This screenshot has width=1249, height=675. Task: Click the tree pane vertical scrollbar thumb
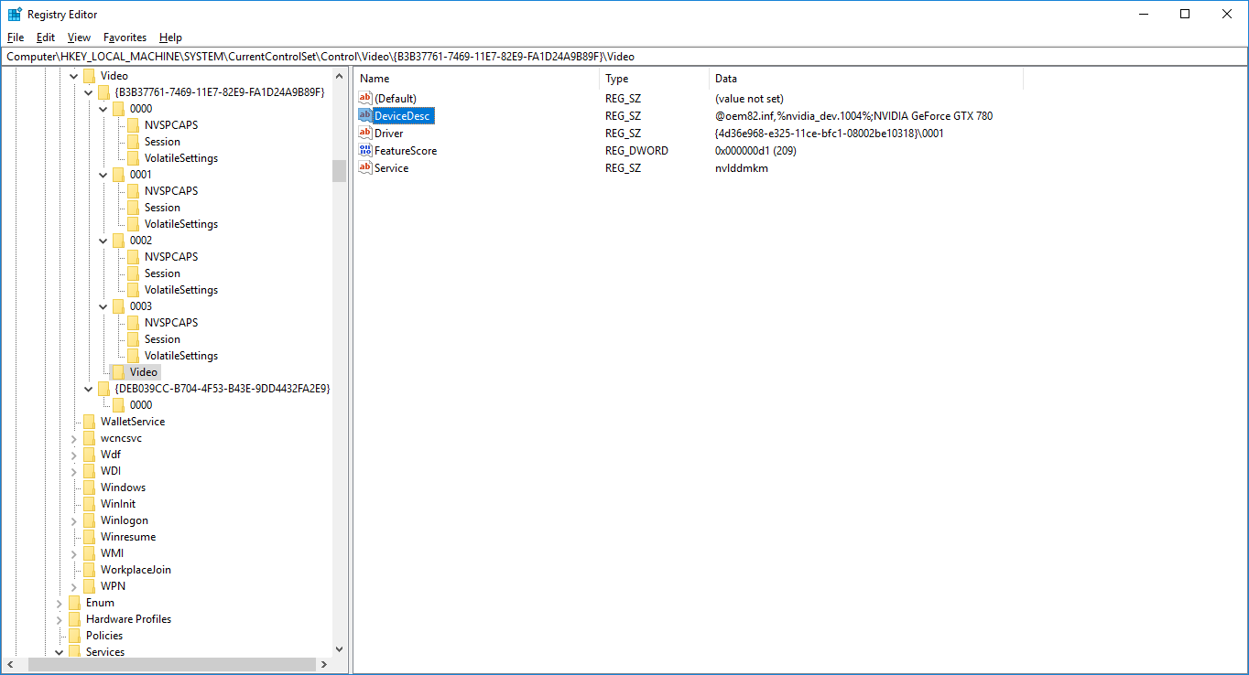(339, 171)
